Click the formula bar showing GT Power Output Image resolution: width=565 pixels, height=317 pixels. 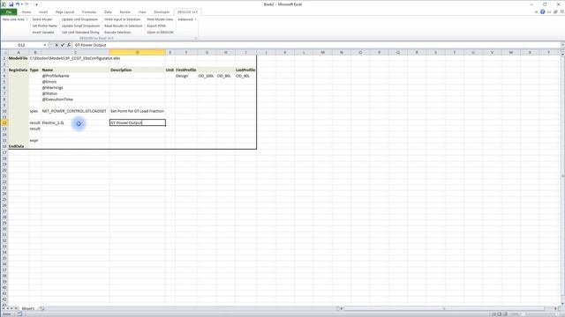tap(316, 45)
